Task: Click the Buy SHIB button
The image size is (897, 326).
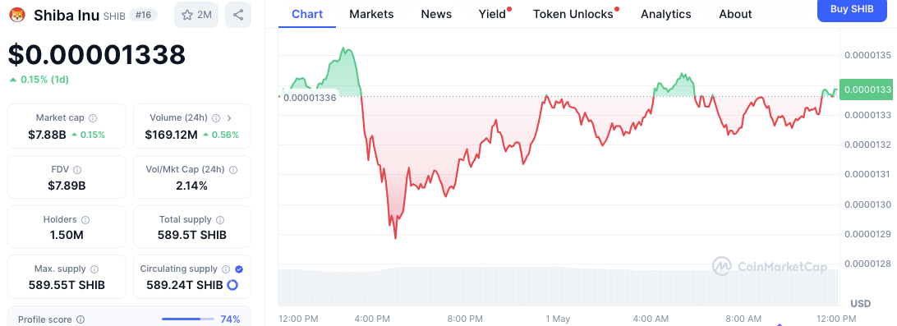Action: [x=855, y=10]
